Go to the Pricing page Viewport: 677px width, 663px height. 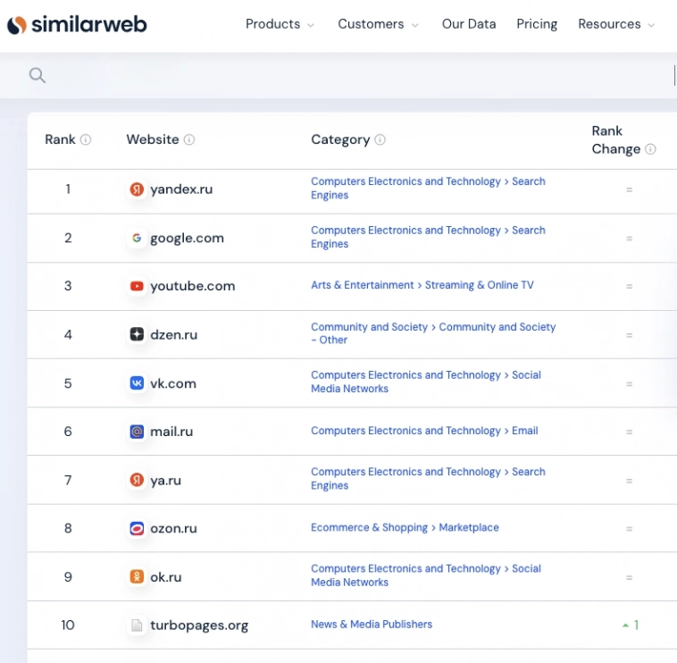pos(537,24)
